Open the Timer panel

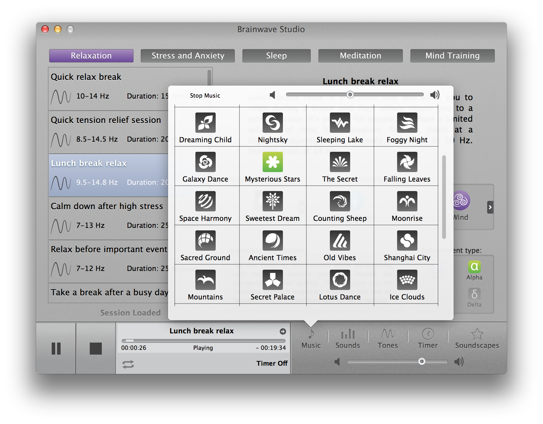[x=428, y=338]
